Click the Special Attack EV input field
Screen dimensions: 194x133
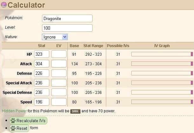coord(59,83)
